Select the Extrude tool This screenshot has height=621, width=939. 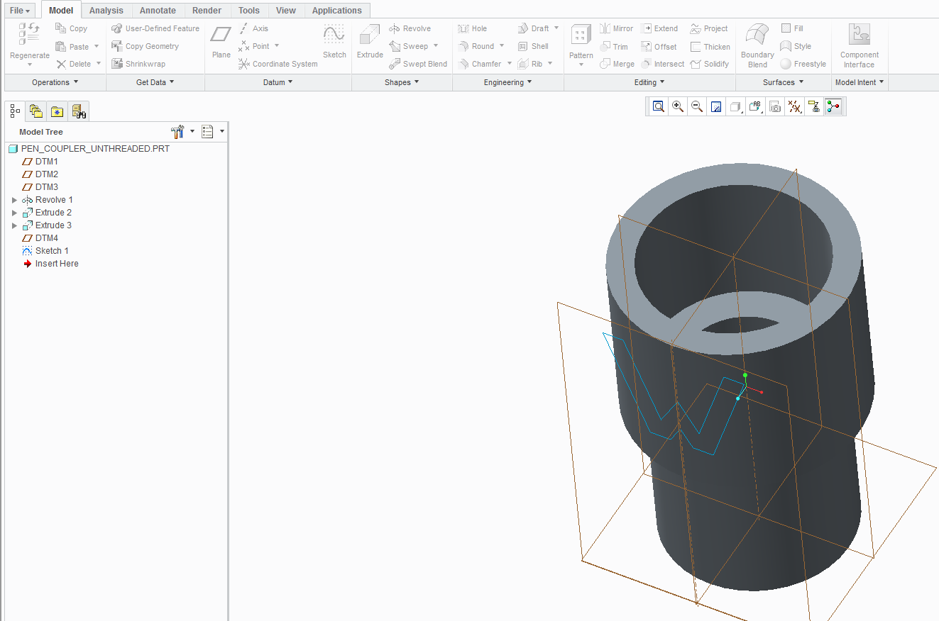370,41
